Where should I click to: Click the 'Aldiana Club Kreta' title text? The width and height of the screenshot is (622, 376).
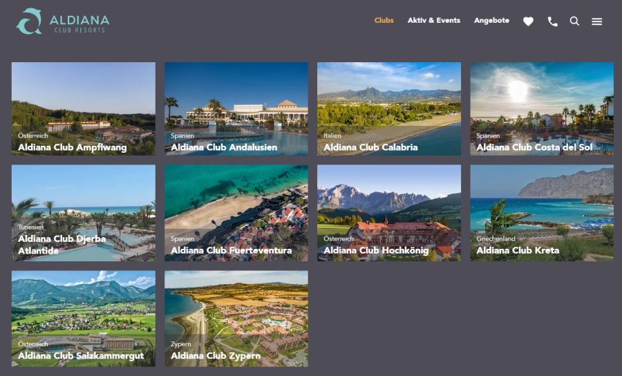[x=518, y=250]
